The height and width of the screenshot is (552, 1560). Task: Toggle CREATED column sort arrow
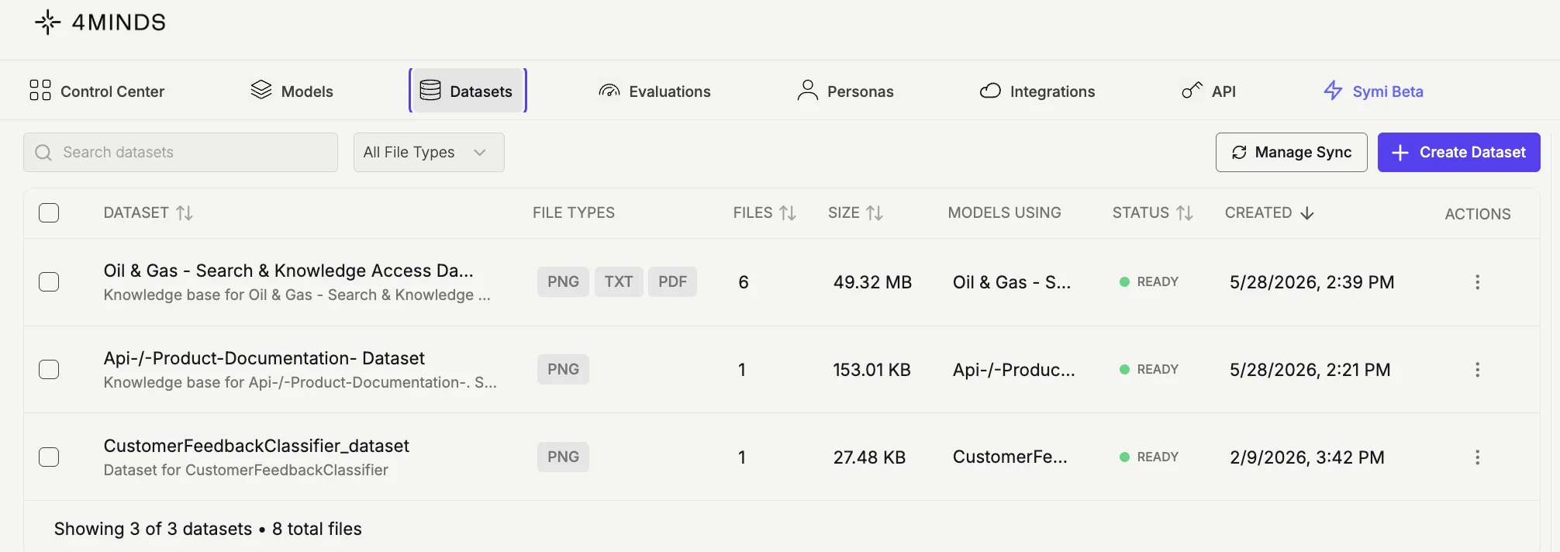pos(1307,213)
